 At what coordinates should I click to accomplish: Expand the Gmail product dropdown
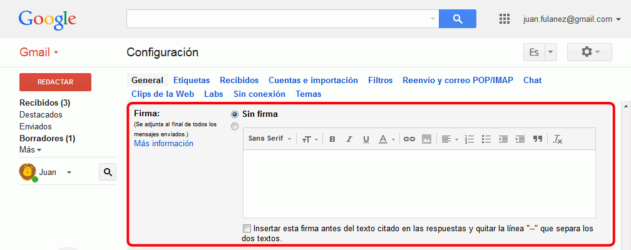[39, 52]
